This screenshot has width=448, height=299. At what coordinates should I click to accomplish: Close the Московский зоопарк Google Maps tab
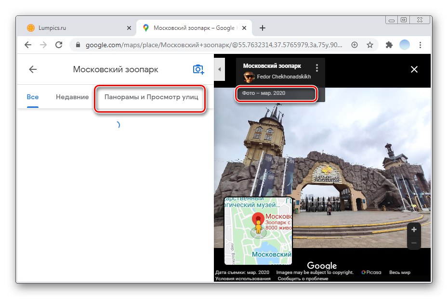pos(244,28)
